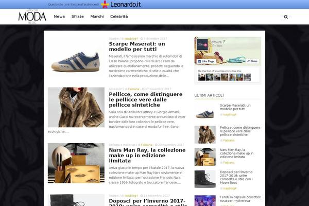Viewport: 309px width, 206px height.
Task: Open Bellezza e make up category link
Action: point(122,145)
